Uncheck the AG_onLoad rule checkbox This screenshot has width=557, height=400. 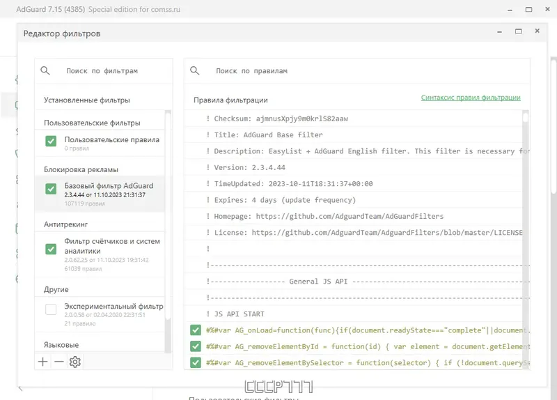pos(196,330)
